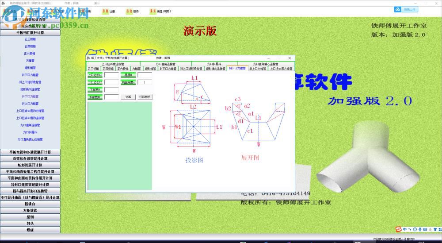This screenshot has width=442, height=243.
Task: Select 上口扭转45度的连接管 in the sidebar
Action: pos(30,118)
